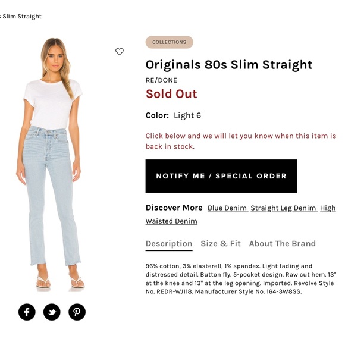
Task: Switch to the Description tab
Action: pyautogui.click(x=169, y=244)
